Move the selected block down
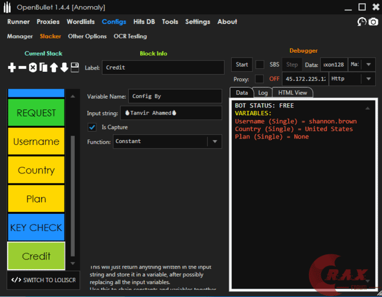The image size is (382, 297). click(64, 68)
